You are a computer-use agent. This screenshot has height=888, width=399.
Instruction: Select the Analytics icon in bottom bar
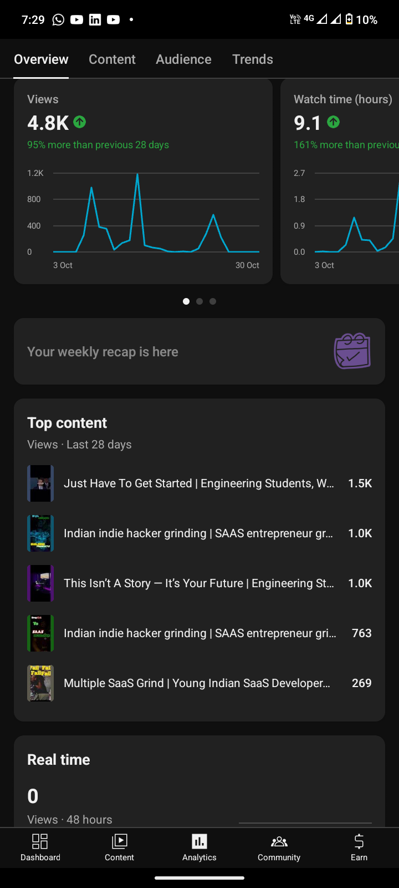point(199,841)
